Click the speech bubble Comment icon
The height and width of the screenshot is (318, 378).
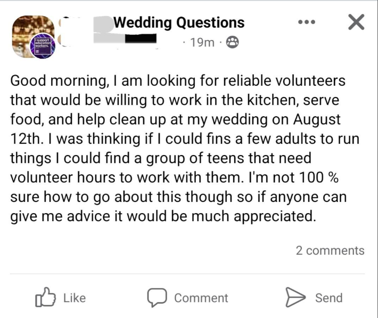coord(157,297)
